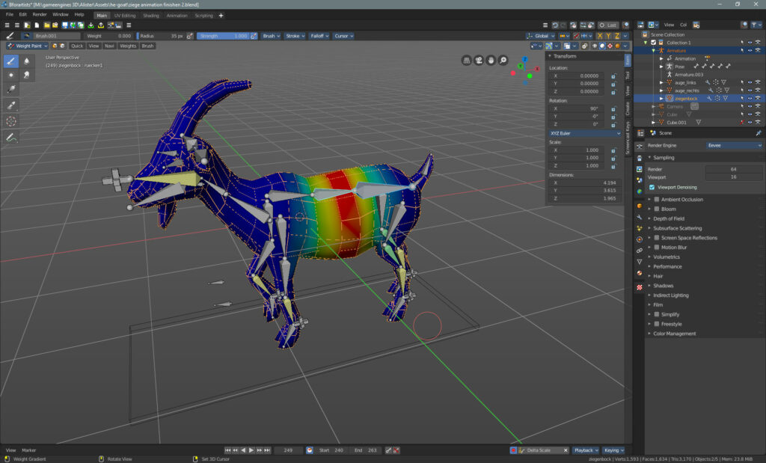Click the Weights header button

tap(128, 46)
